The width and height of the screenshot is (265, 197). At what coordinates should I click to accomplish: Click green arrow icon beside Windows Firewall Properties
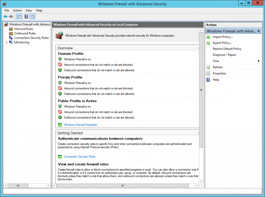(x=60, y=125)
